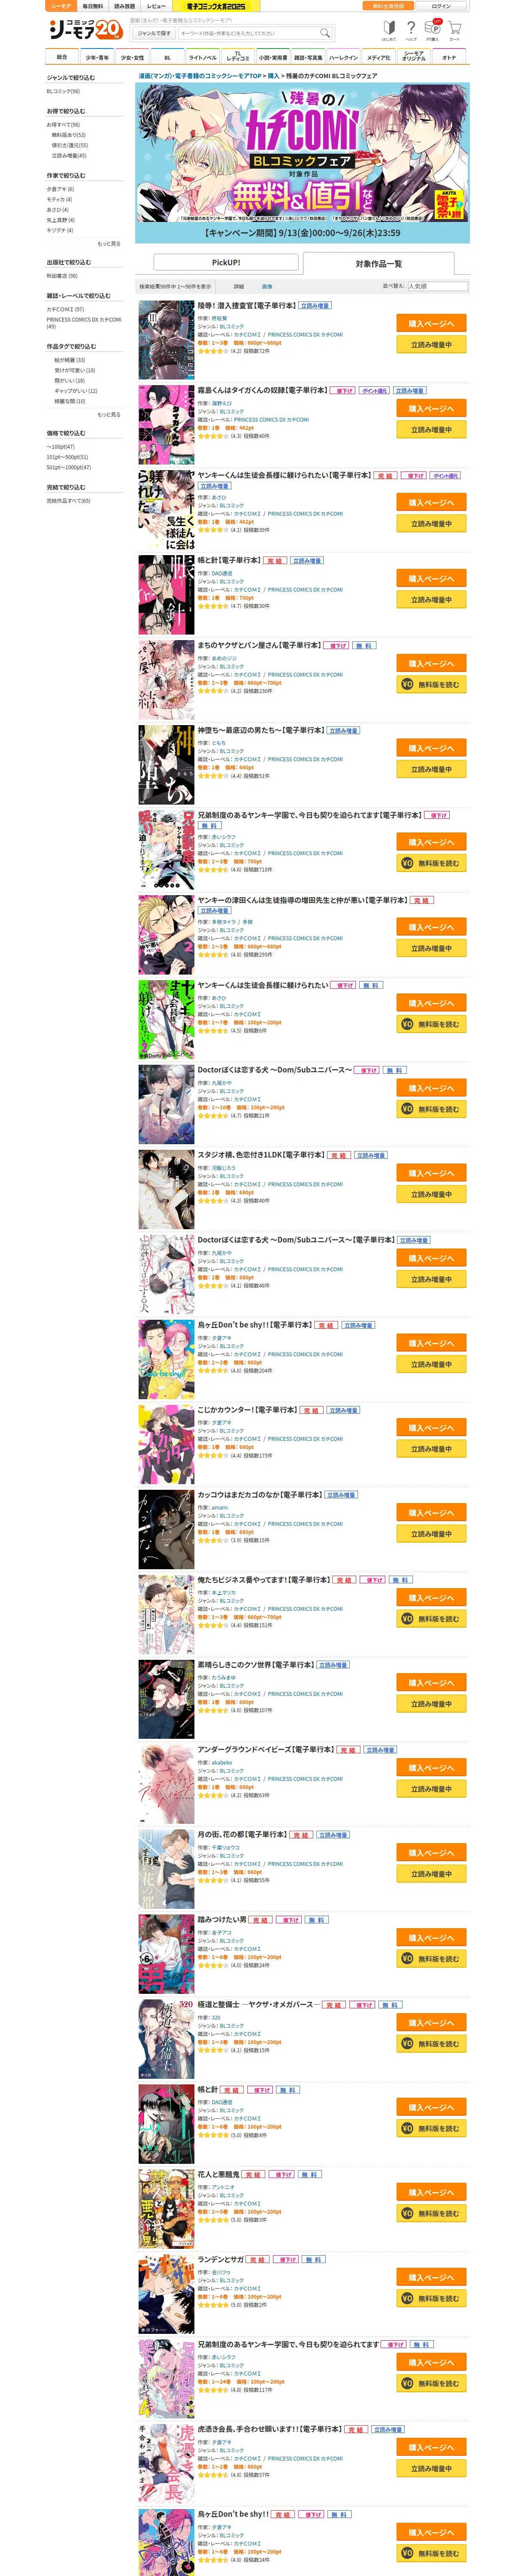Click the search magnifier icon
Screen dimensions: 515x2576
click(x=325, y=33)
